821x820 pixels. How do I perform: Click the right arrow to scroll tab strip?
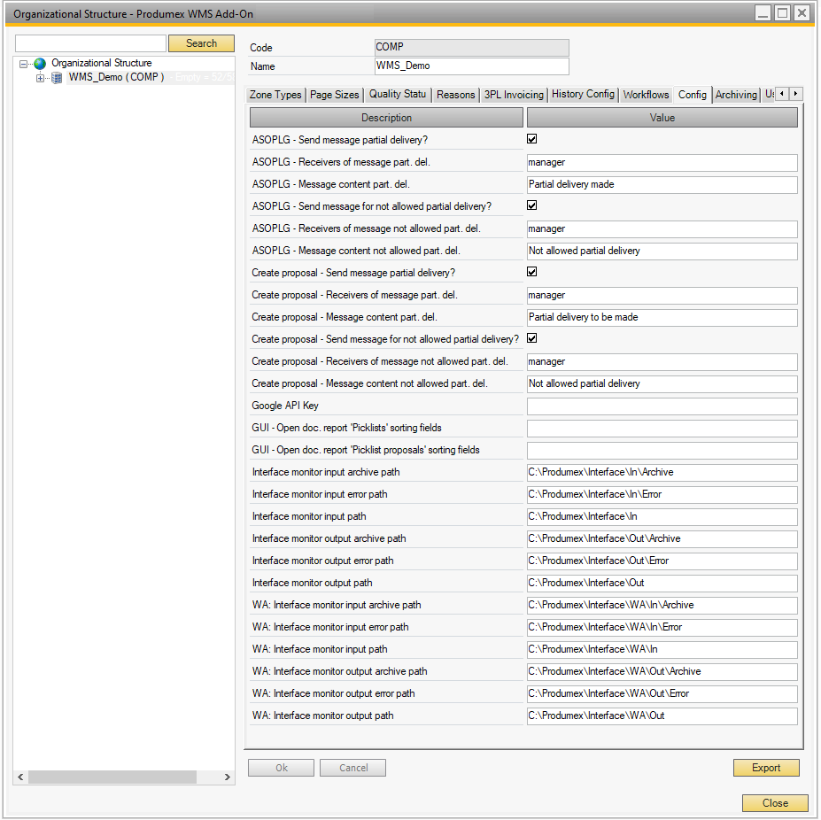795,93
